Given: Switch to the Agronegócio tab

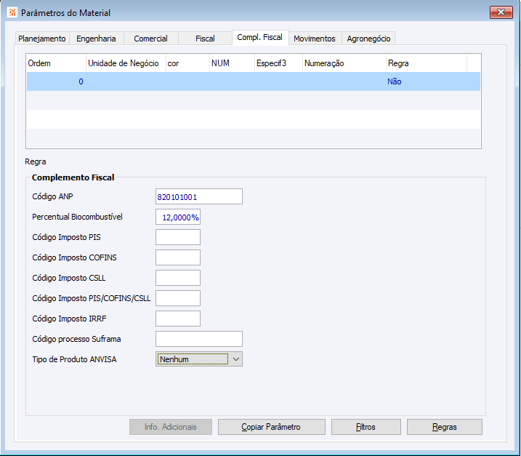Looking at the screenshot, I should pyautogui.click(x=368, y=39).
